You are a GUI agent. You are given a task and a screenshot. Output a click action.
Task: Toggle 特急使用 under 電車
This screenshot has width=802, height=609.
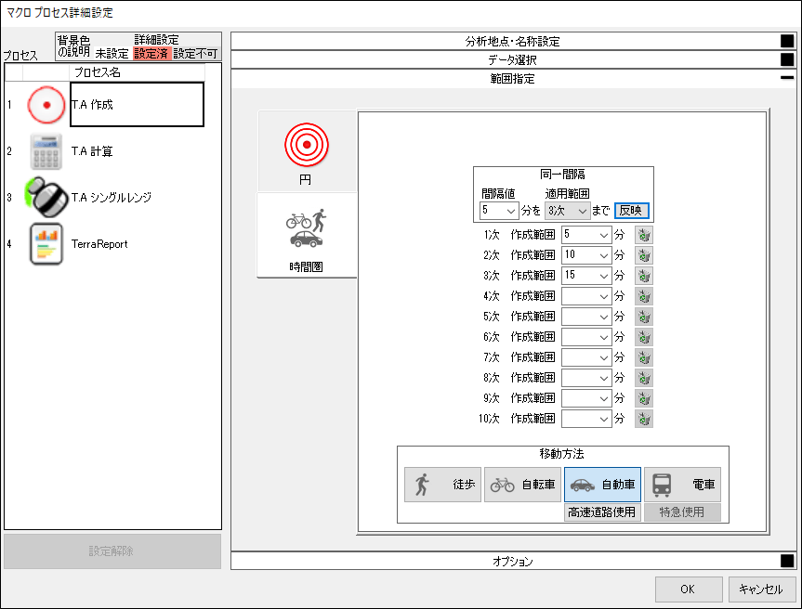point(683,512)
